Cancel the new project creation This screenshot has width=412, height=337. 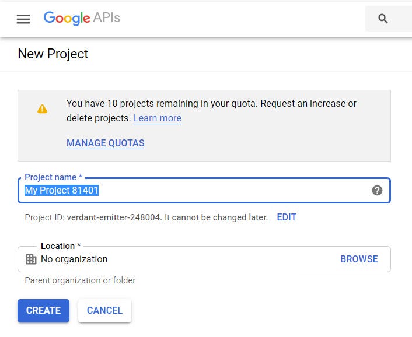click(x=104, y=311)
